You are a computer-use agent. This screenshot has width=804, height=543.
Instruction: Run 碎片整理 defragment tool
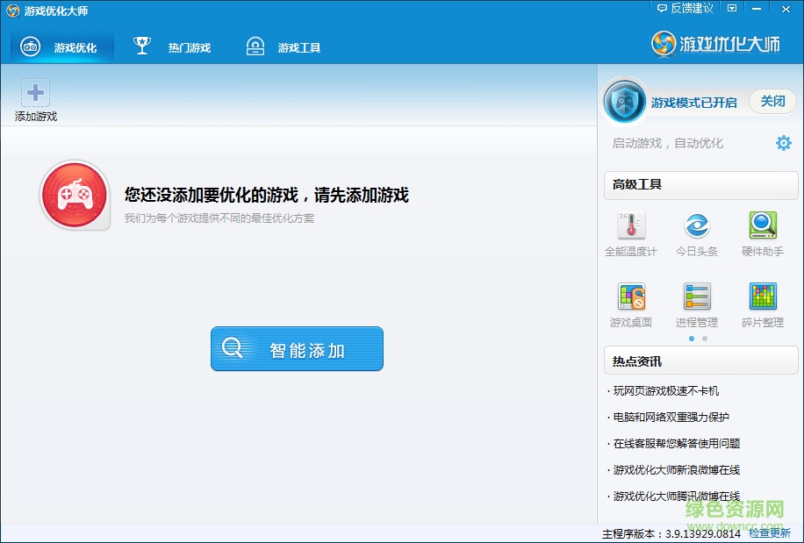(762, 298)
